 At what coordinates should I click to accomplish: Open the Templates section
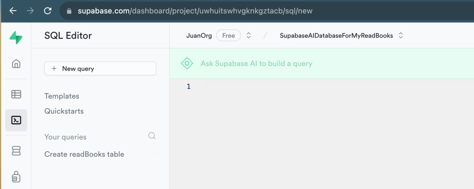click(x=62, y=96)
